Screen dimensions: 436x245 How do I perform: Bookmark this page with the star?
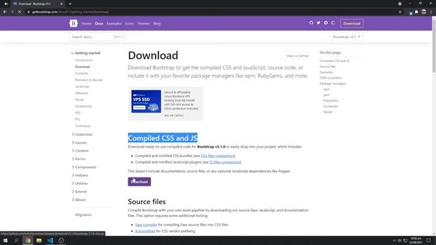tap(400, 12)
